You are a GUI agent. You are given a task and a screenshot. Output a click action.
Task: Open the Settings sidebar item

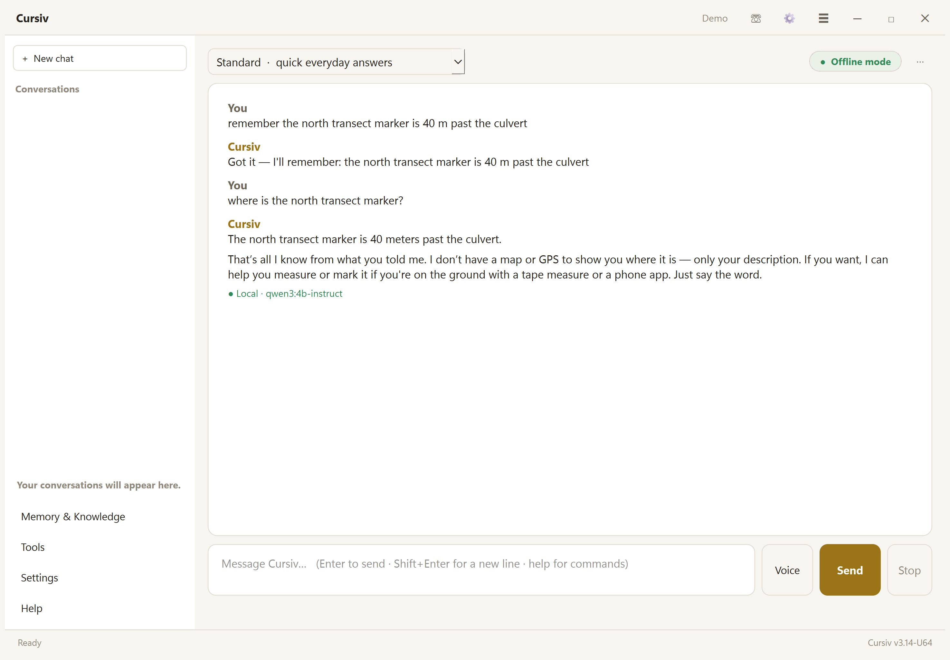tap(39, 578)
